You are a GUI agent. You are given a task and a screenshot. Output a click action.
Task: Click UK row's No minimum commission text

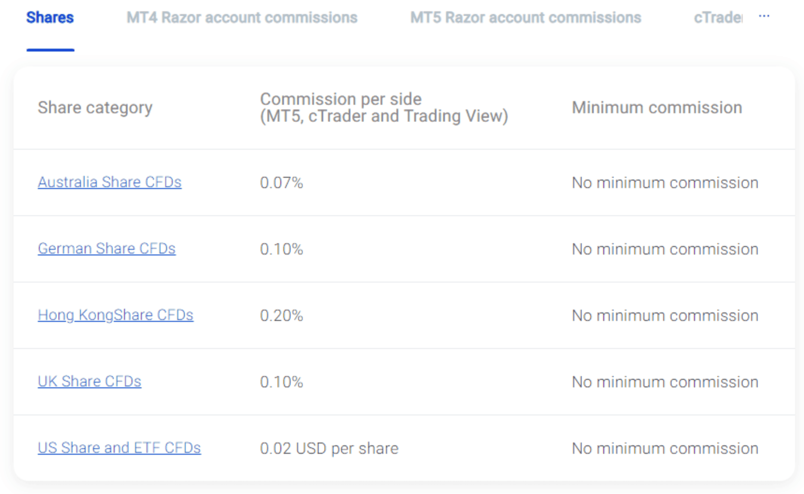(665, 382)
